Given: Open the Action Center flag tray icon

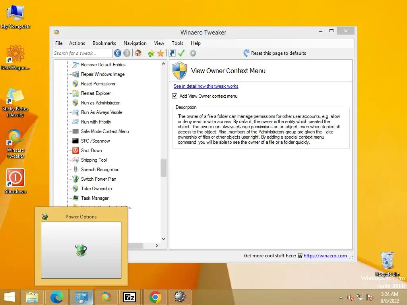Looking at the screenshot, I should pyautogui.click(x=370, y=297).
